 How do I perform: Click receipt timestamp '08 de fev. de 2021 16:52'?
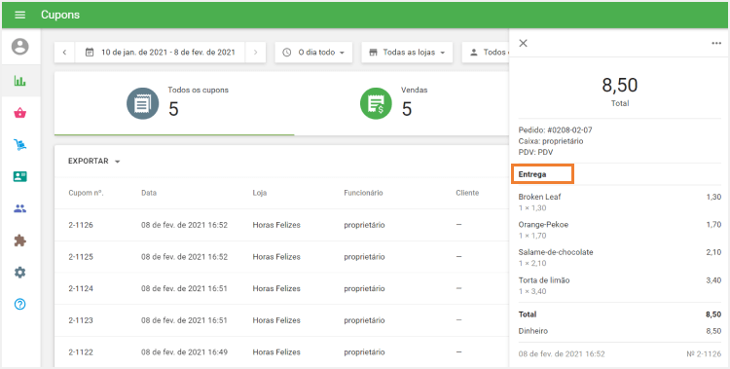562,354
